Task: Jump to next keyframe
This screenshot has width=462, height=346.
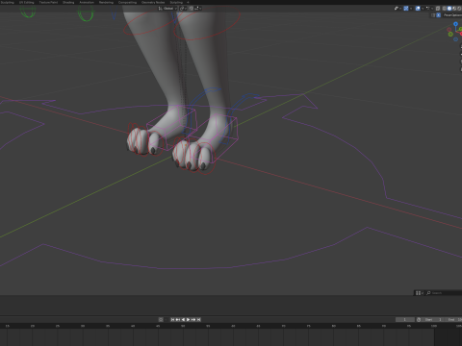Action: pos(193,319)
